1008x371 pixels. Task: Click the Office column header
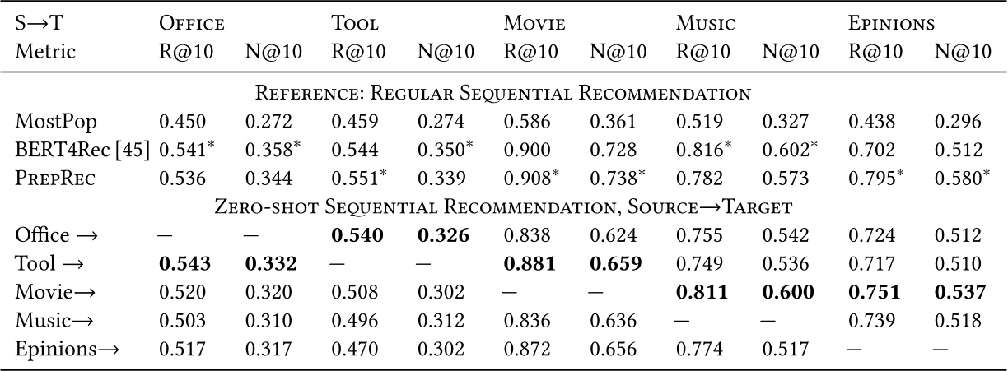(192, 25)
